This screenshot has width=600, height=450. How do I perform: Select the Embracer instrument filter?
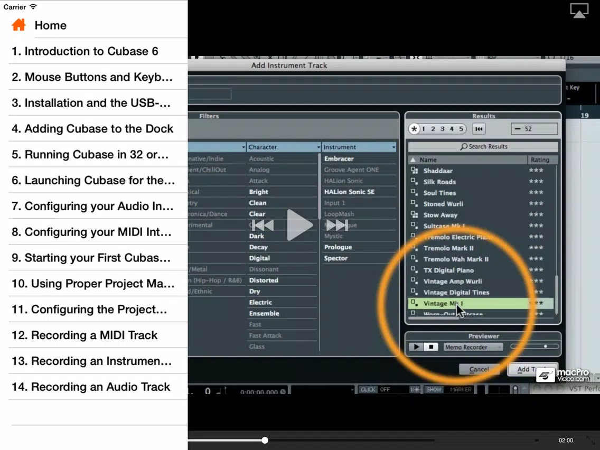coord(339,158)
